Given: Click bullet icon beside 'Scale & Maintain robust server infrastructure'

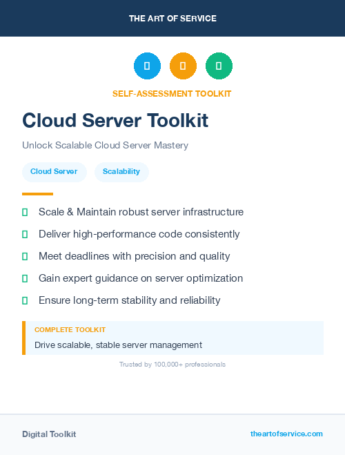Looking at the screenshot, I should coord(25,212).
